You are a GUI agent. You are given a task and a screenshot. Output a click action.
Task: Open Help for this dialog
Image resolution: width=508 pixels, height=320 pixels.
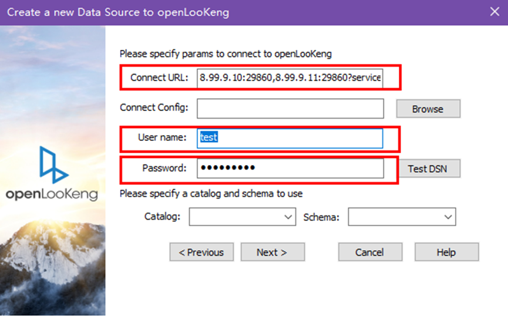[446, 252]
